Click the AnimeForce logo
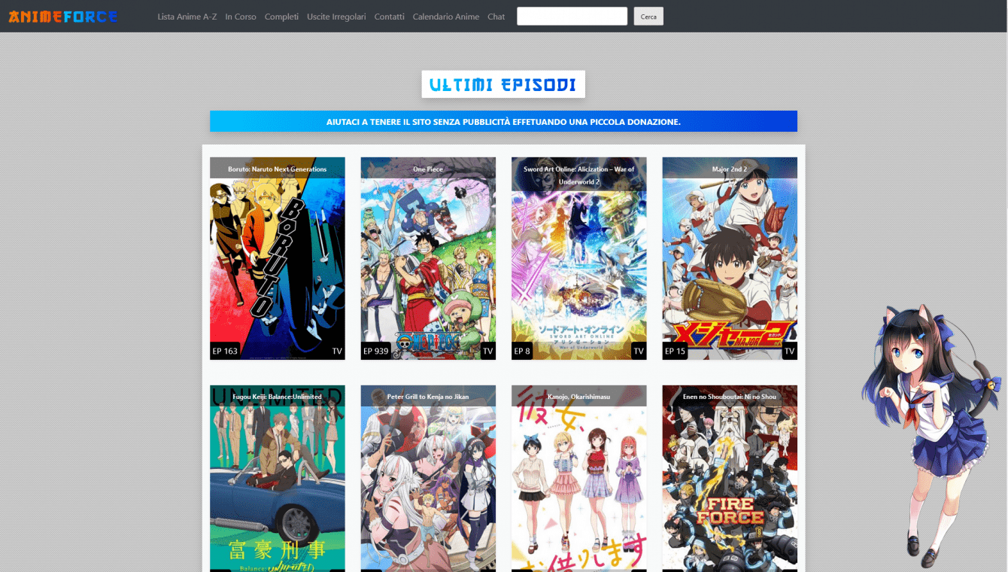This screenshot has width=1008, height=572. pyautogui.click(x=63, y=17)
